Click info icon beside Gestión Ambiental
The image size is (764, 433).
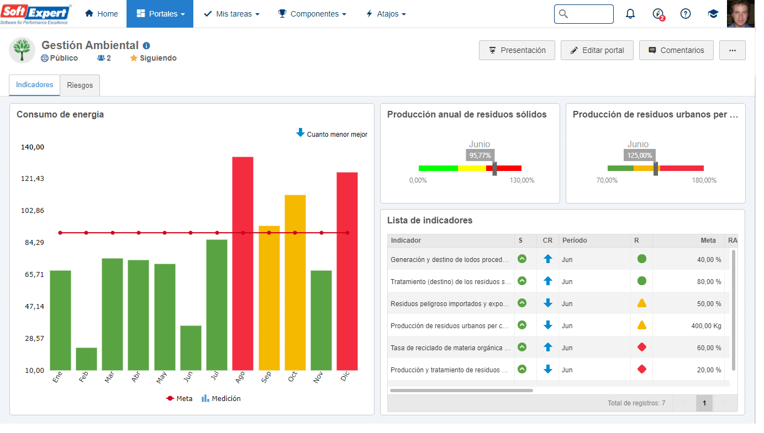tap(146, 46)
